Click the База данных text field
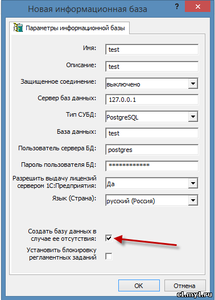 tap(152, 133)
